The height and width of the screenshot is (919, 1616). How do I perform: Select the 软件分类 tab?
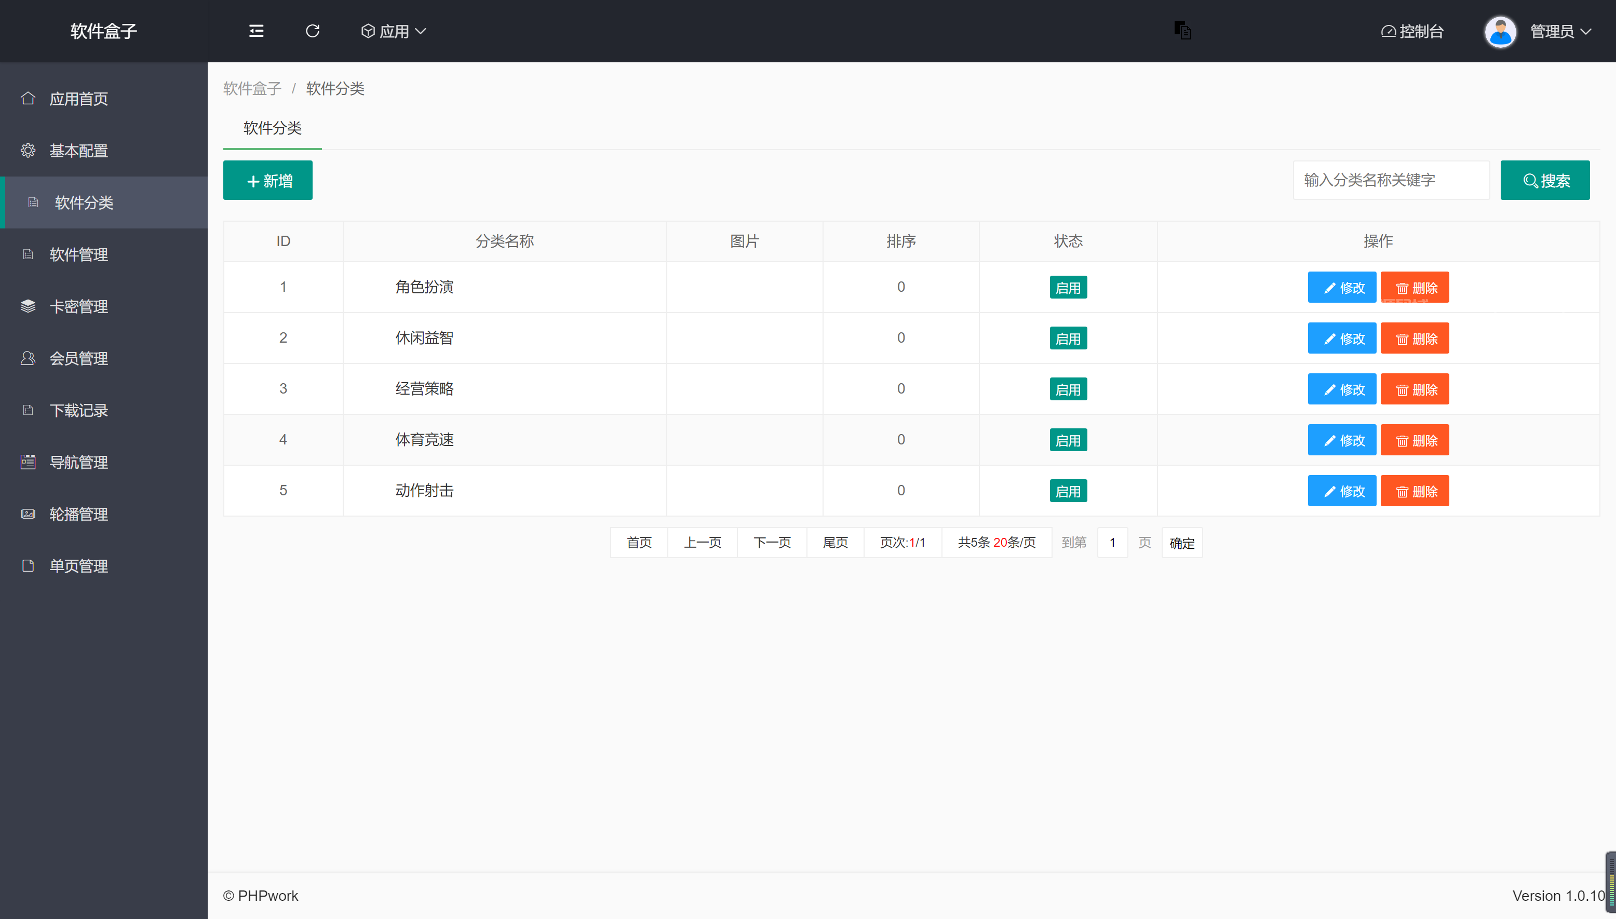[x=272, y=128]
